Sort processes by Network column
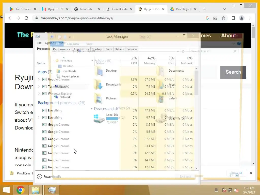This screenshot has height=195, width=260. [185, 60]
